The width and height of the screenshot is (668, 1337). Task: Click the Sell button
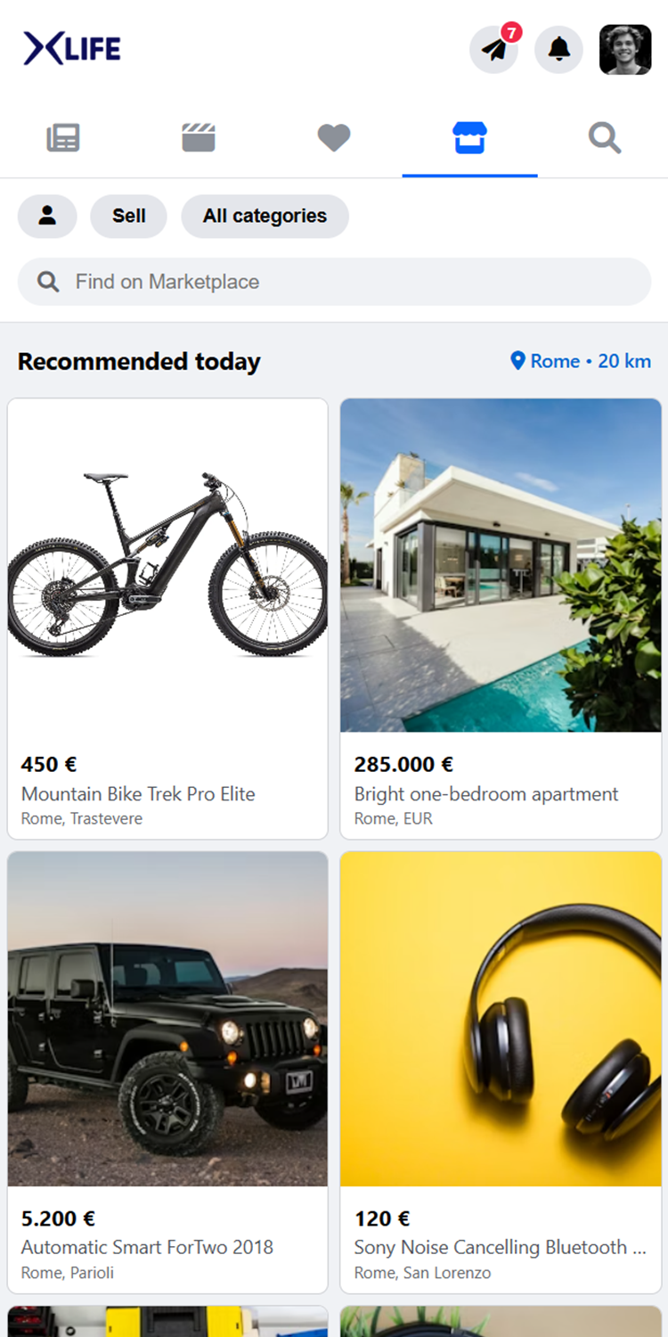coord(129,216)
